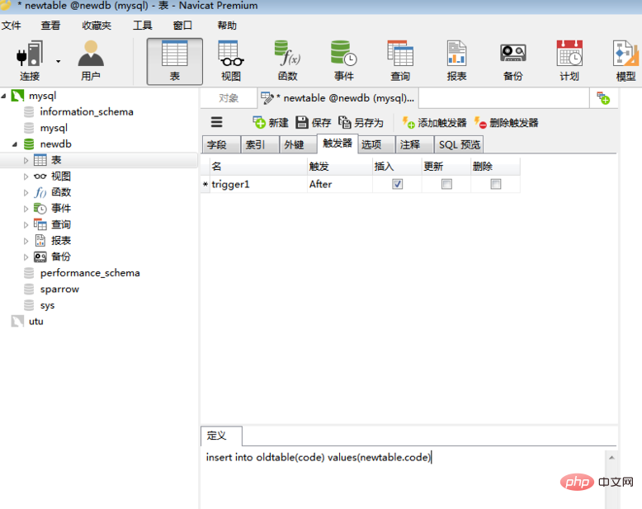Enable the 删除 (Delete) checkbox for trigger1

pyautogui.click(x=496, y=184)
